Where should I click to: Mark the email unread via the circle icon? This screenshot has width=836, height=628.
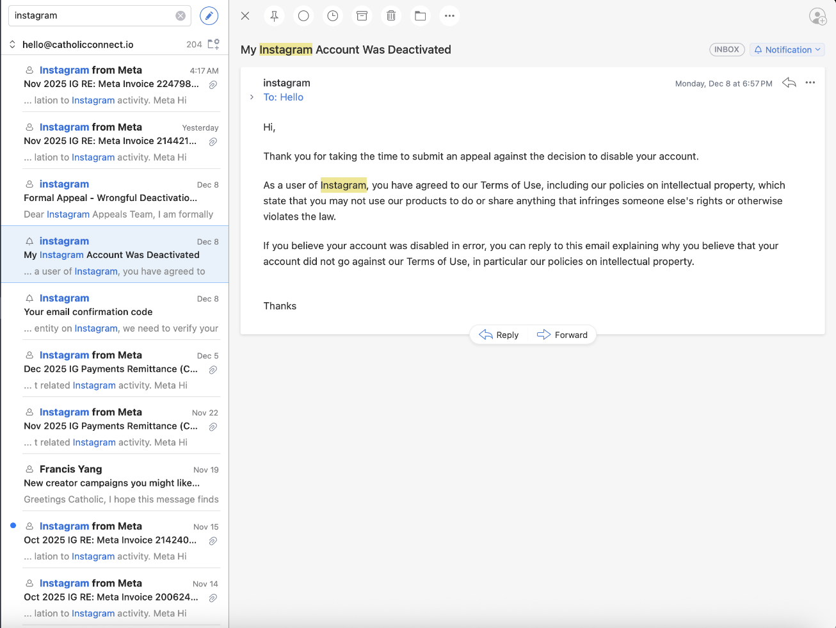(303, 15)
